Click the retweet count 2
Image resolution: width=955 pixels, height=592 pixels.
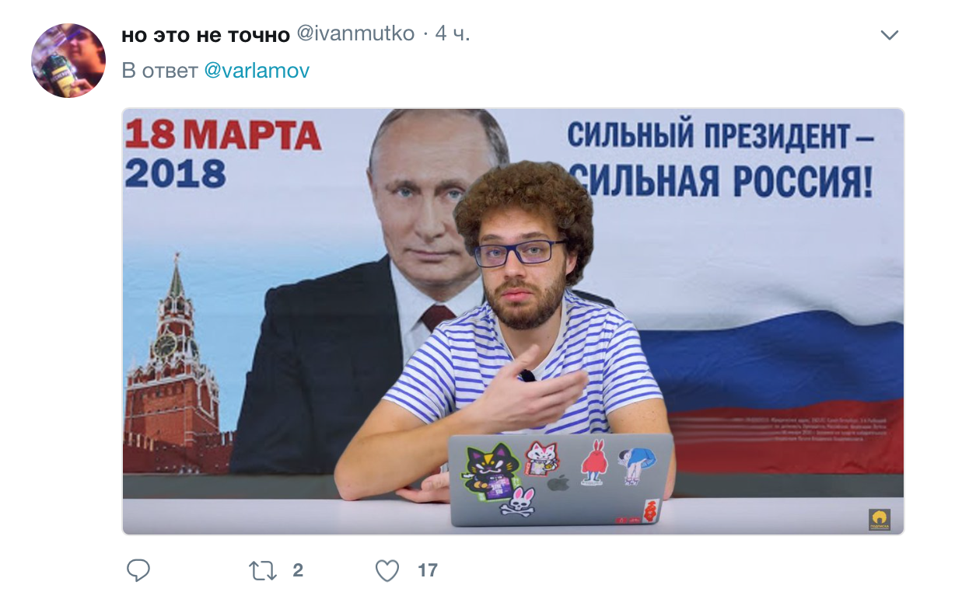(298, 571)
